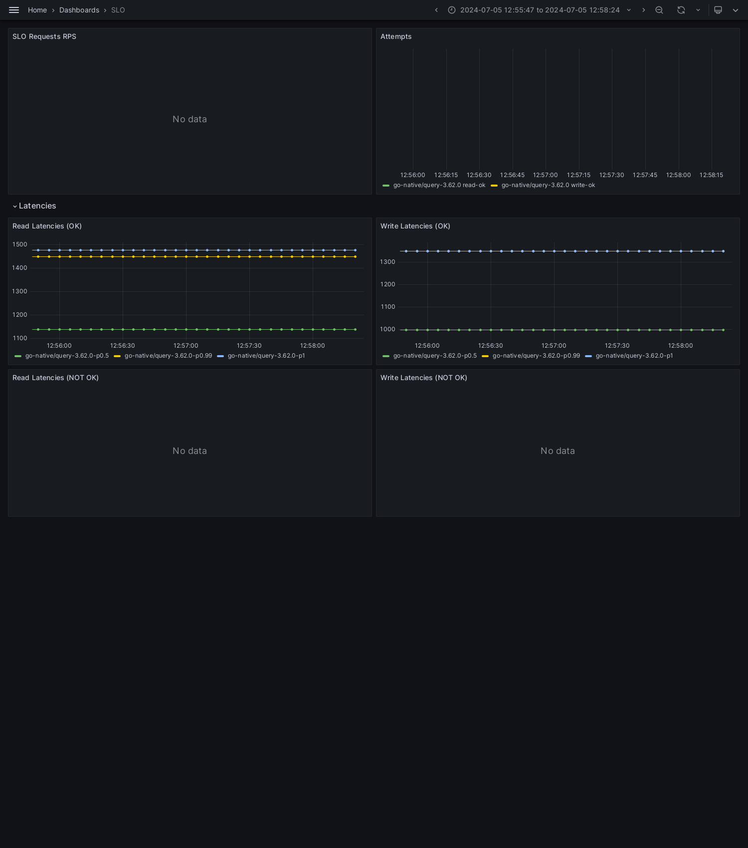Toggle p0.99 series in Read Latencies legend
The image size is (748, 848).
pos(168,356)
